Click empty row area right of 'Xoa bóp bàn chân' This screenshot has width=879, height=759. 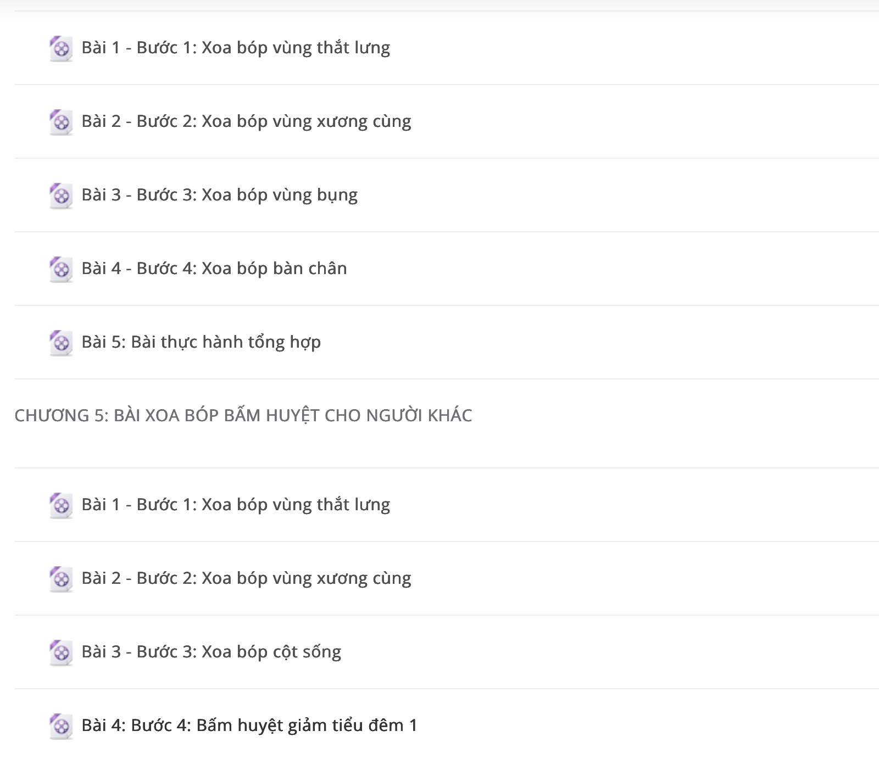pyautogui.click(x=610, y=269)
